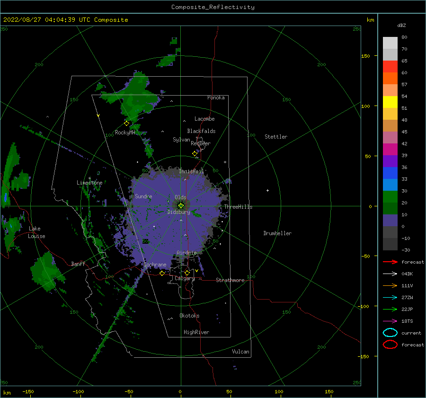Click the asterisk marker above Limestone label
This screenshot has height=398, width=426.
[x=89, y=178]
